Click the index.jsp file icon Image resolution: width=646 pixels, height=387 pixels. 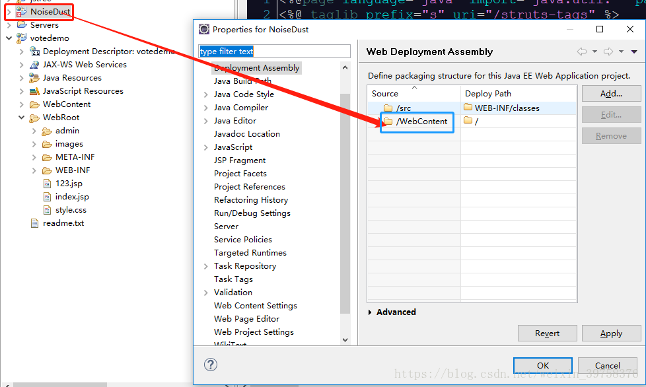(x=48, y=197)
